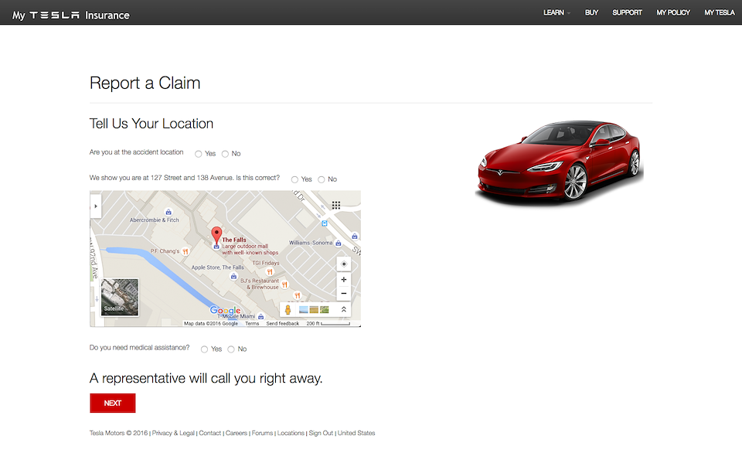The height and width of the screenshot is (453, 742).
Task: Zoom in the map with plus button
Action: click(x=343, y=280)
